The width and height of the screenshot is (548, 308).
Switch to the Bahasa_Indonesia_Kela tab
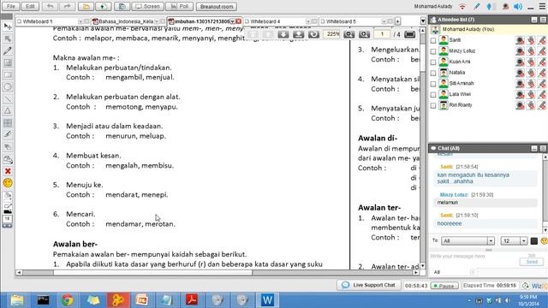coord(126,21)
